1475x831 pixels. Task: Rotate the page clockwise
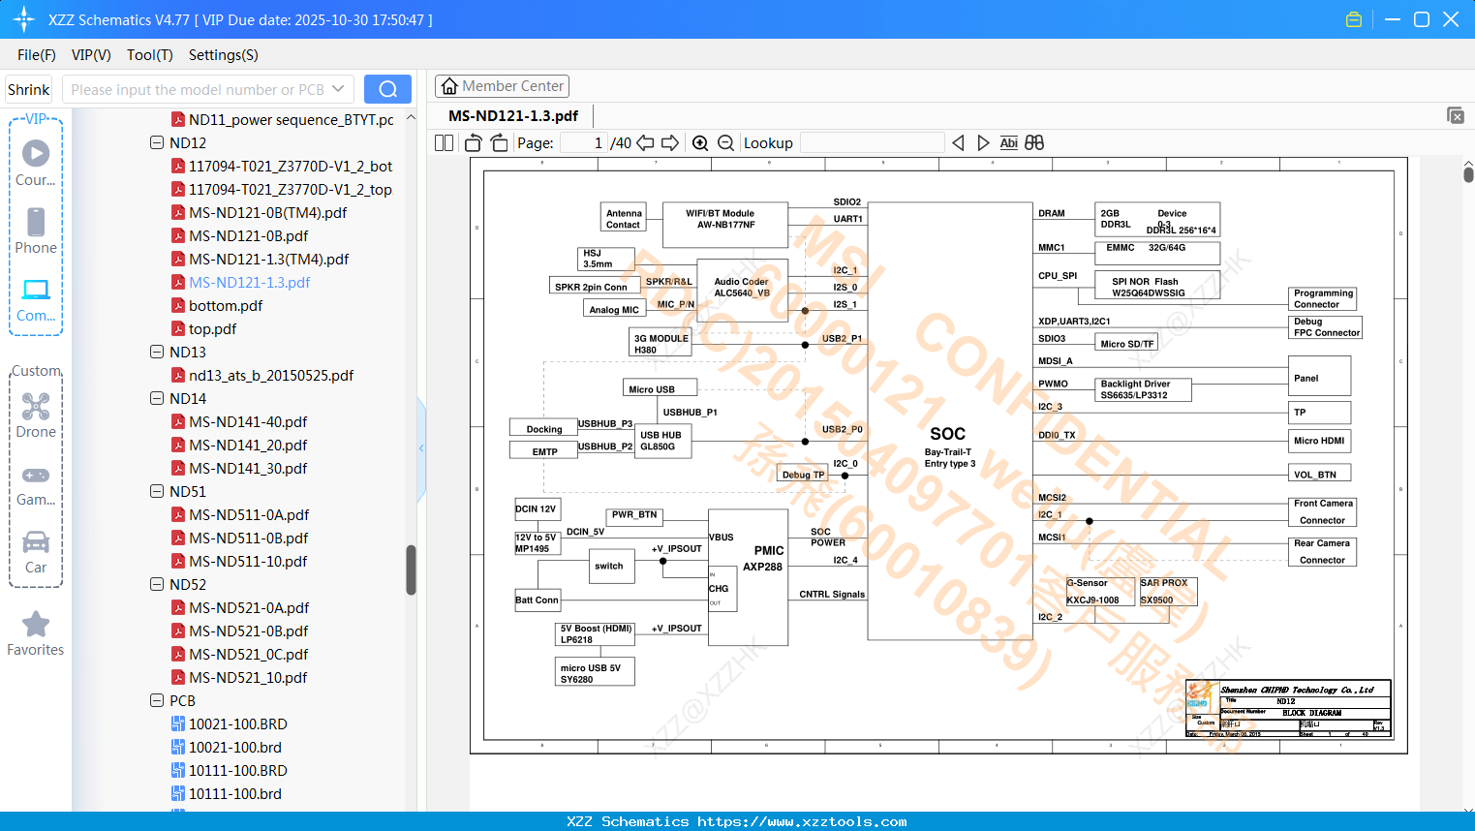coord(499,143)
